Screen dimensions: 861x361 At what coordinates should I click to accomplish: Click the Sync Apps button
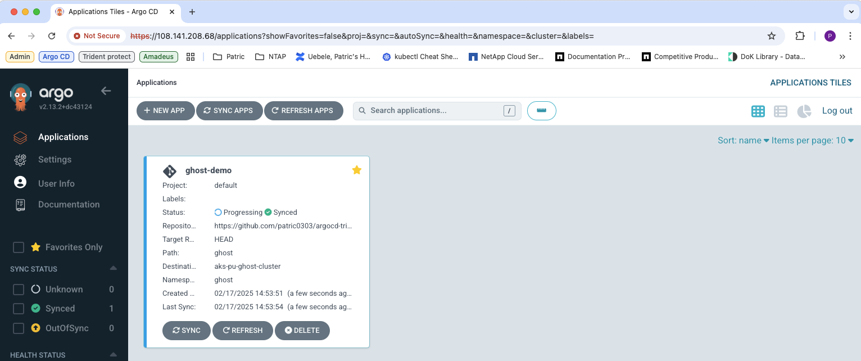229,111
